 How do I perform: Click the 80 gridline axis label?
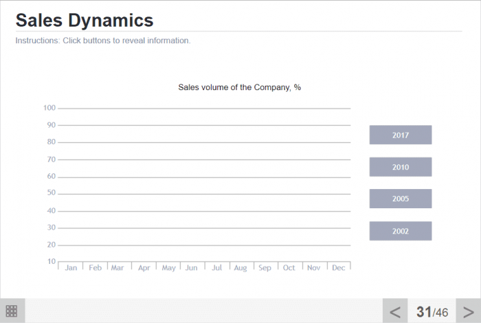(51, 142)
